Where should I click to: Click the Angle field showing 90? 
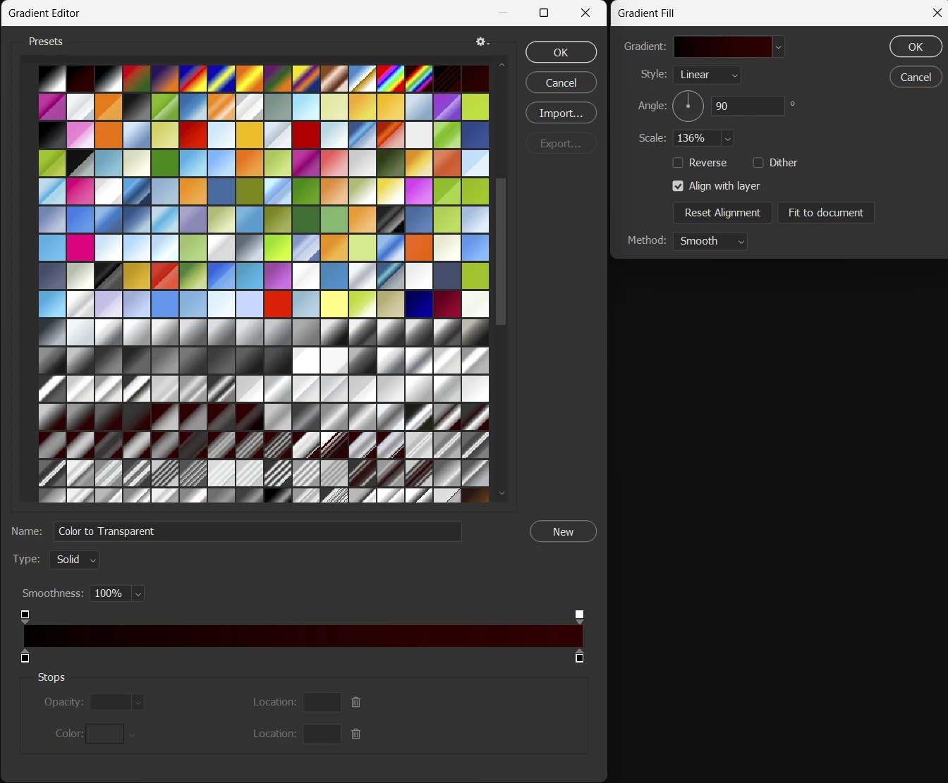(748, 106)
